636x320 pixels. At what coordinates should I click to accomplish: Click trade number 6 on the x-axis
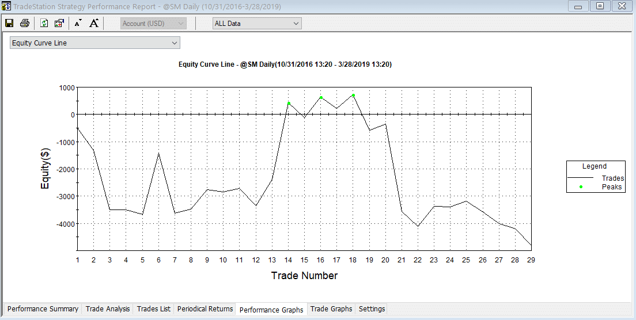[x=158, y=260]
